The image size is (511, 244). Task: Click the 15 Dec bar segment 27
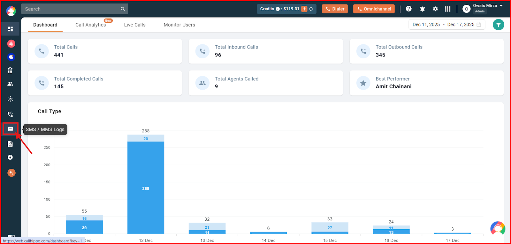coord(330,227)
